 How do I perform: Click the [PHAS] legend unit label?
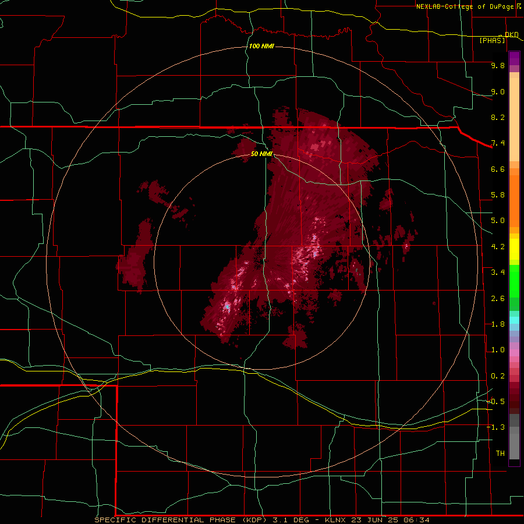[492, 40]
